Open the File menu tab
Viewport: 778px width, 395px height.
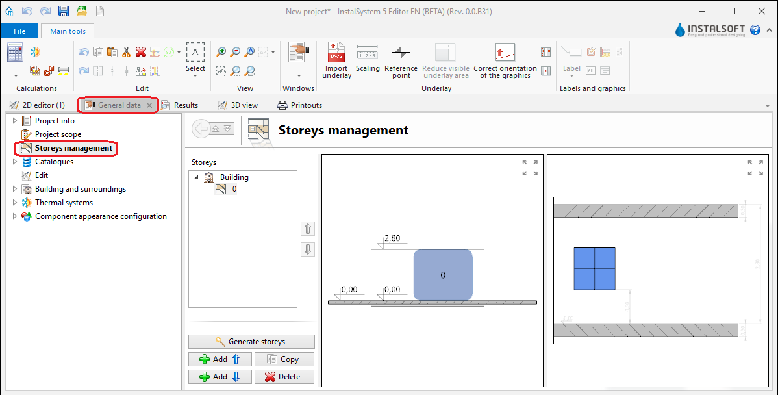(19, 31)
